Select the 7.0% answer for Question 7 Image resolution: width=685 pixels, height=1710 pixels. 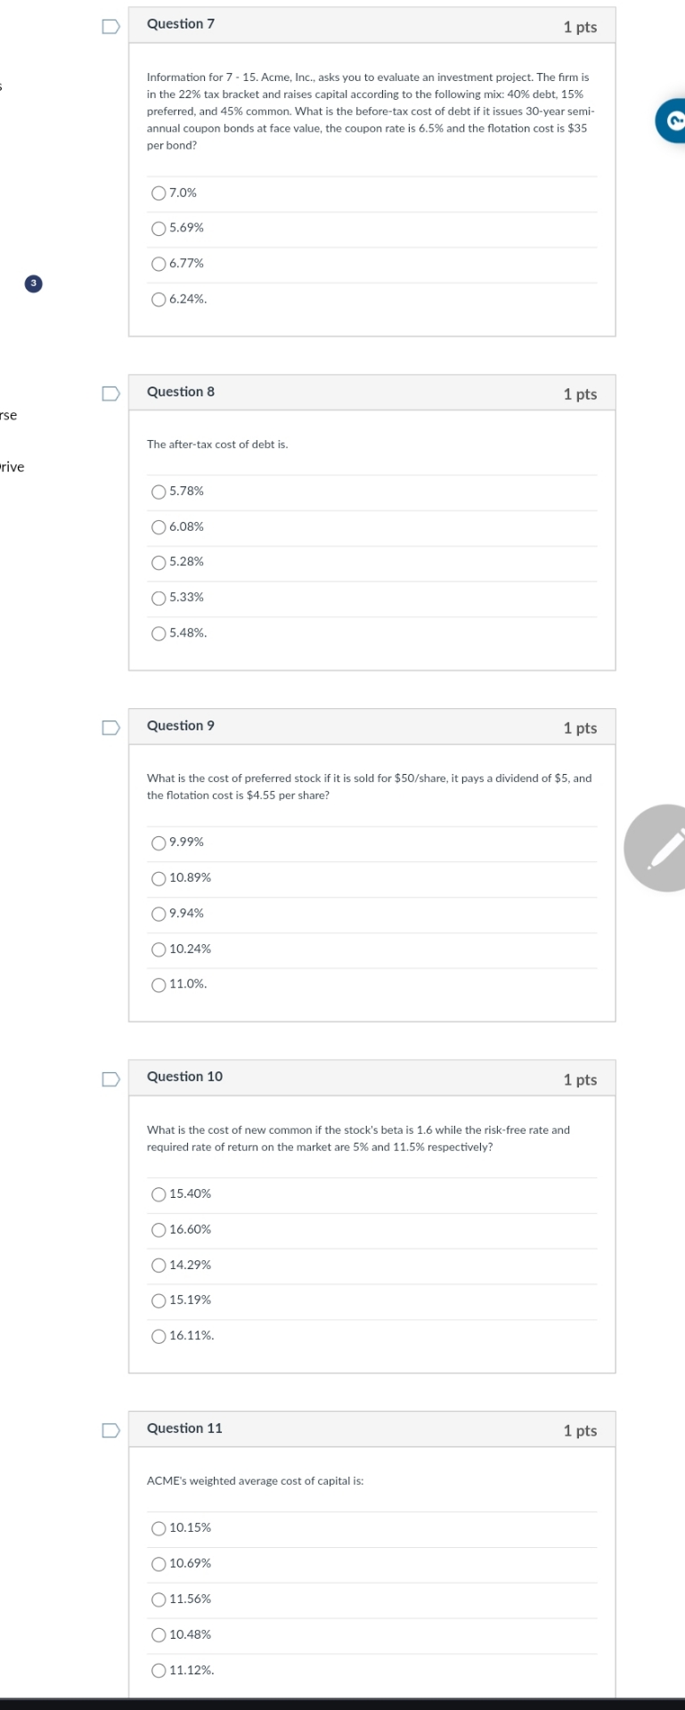click(x=157, y=192)
